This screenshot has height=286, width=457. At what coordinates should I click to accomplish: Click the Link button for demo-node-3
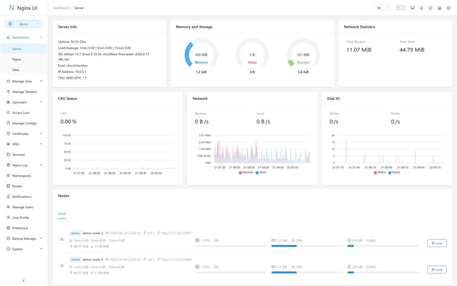436,269
